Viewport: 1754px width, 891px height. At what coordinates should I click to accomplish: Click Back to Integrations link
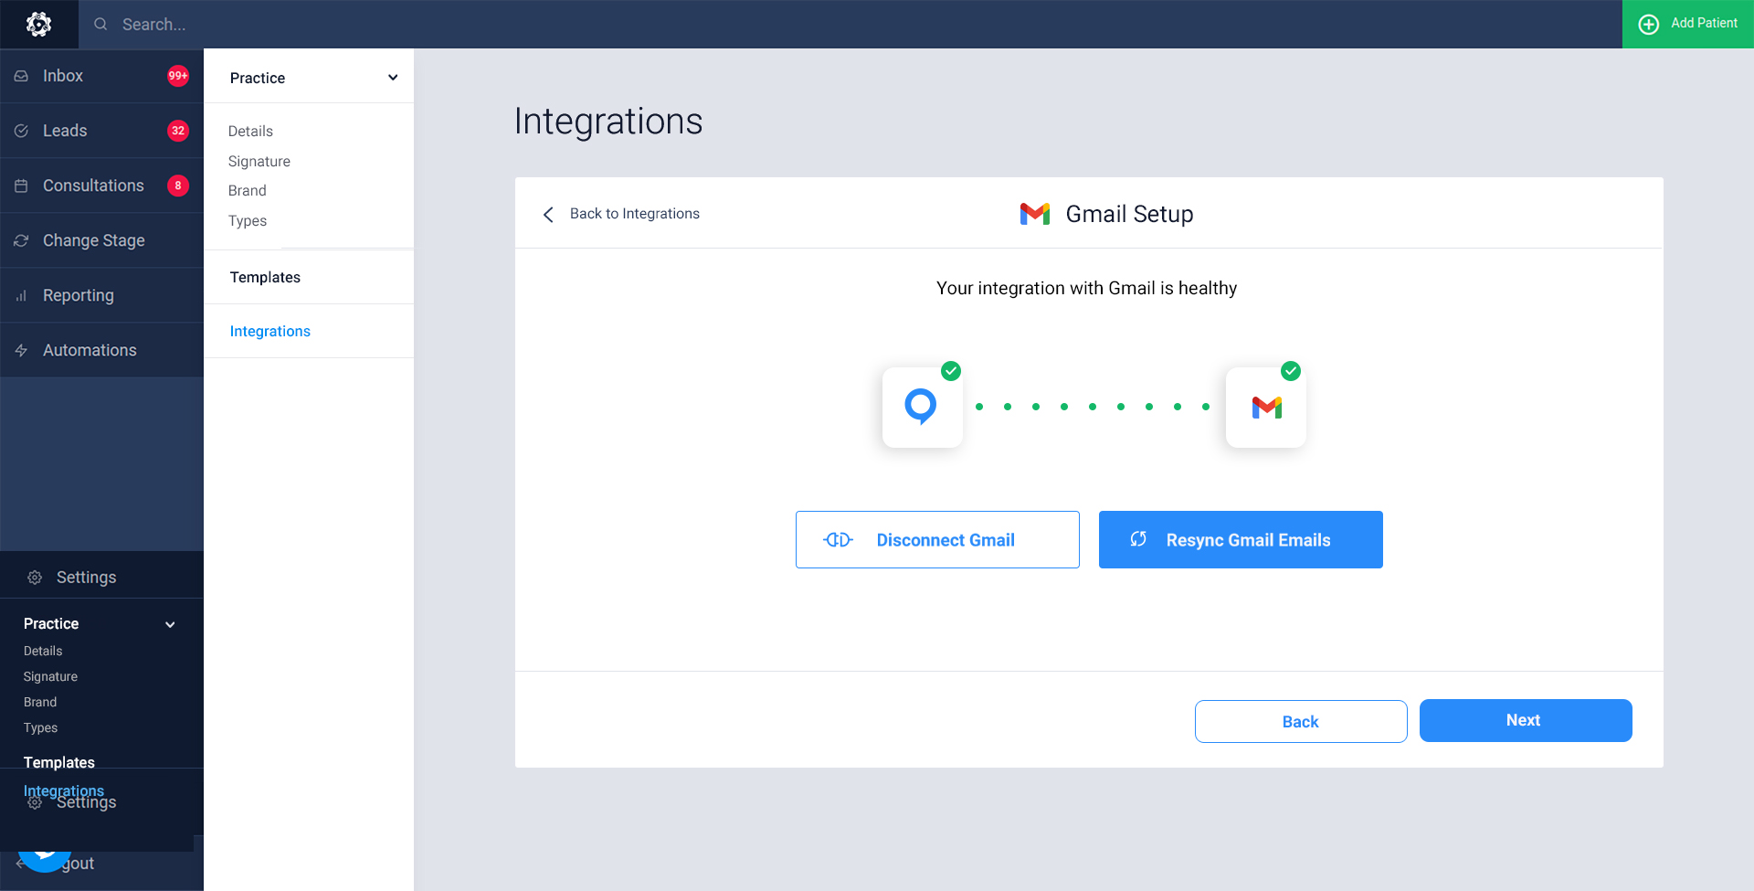point(635,213)
